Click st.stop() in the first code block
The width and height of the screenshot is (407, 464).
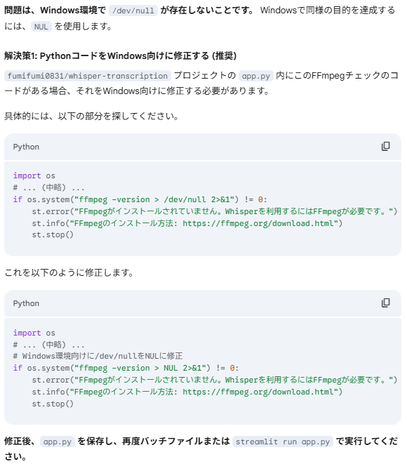[x=53, y=234]
